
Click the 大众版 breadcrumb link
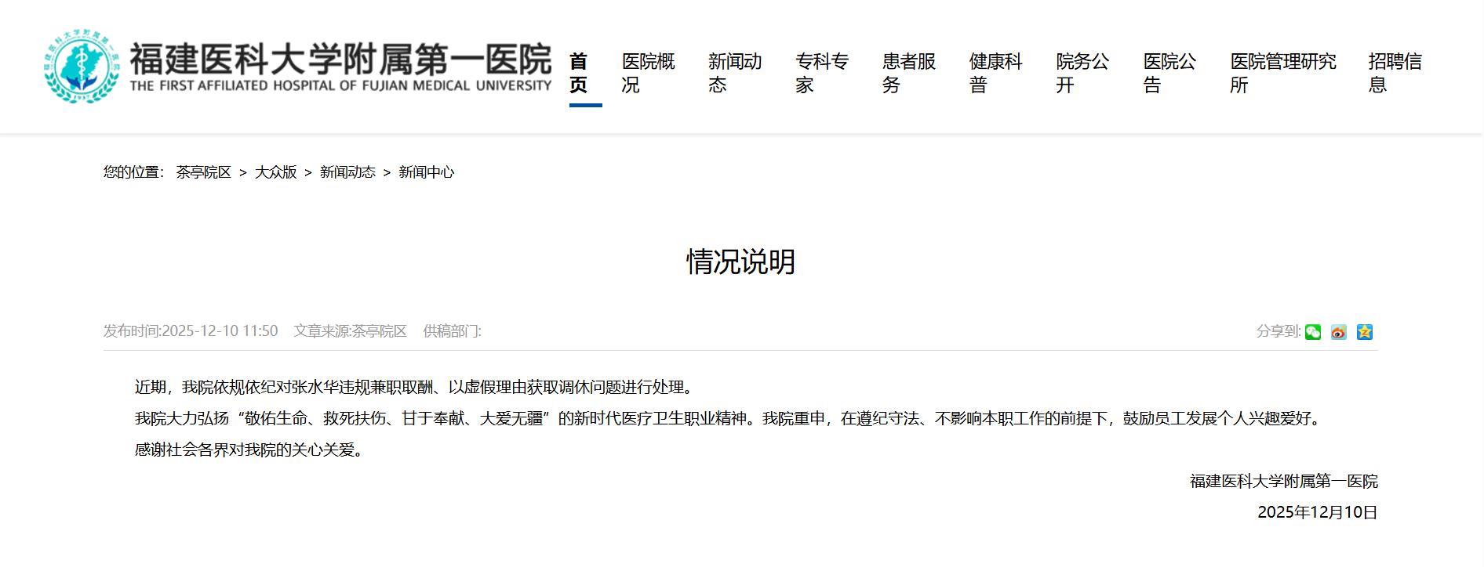coord(275,172)
